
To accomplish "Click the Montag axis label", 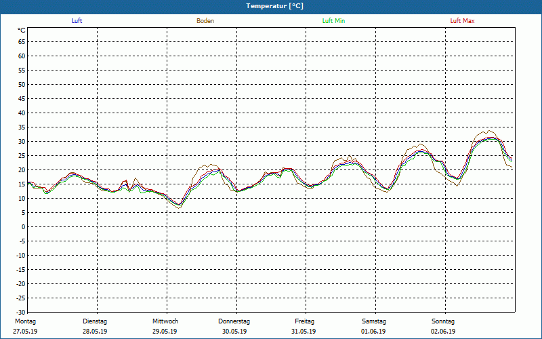I will coord(25,321).
